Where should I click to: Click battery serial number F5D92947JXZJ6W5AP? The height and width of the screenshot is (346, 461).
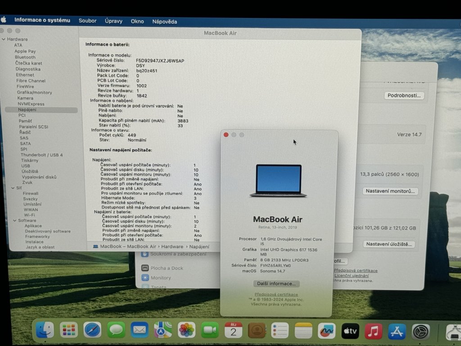pos(160,61)
